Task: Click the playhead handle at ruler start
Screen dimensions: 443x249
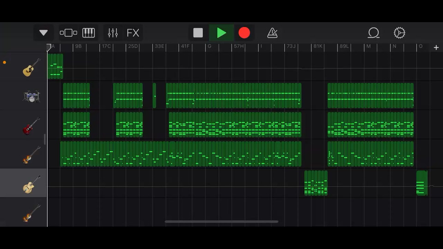Action: tap(49, 47)
